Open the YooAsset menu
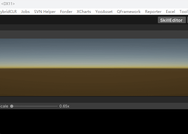Screen dimensions: 188x134 104,12
